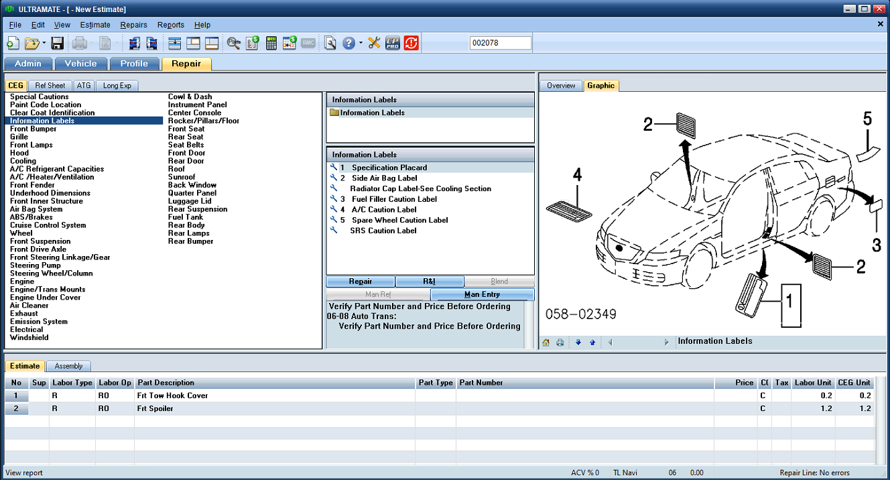
Task: Click the R&I operation button
Action: [430, 282]
